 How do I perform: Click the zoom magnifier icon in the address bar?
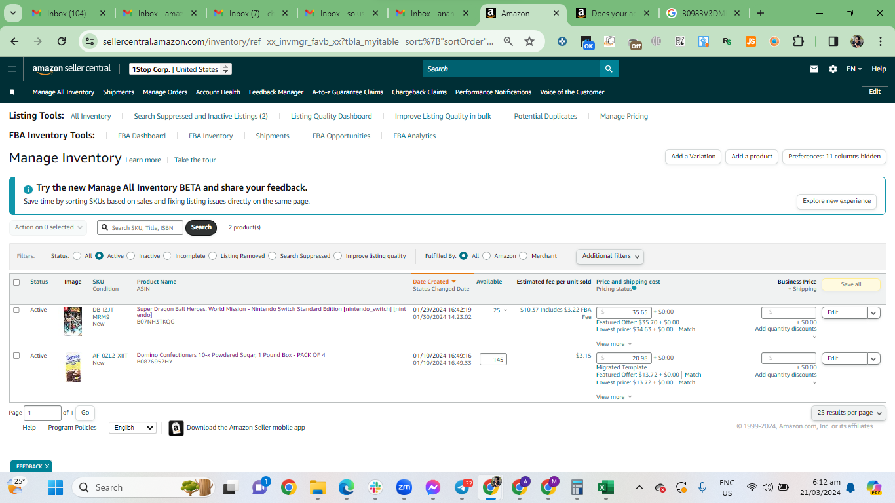point(508,41)
